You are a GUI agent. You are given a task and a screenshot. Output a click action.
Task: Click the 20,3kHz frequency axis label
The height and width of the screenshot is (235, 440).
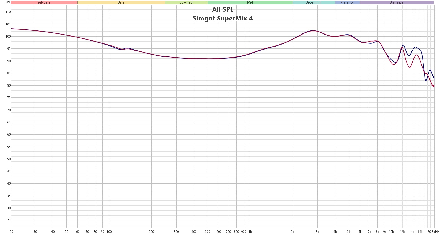pos(433,232)
